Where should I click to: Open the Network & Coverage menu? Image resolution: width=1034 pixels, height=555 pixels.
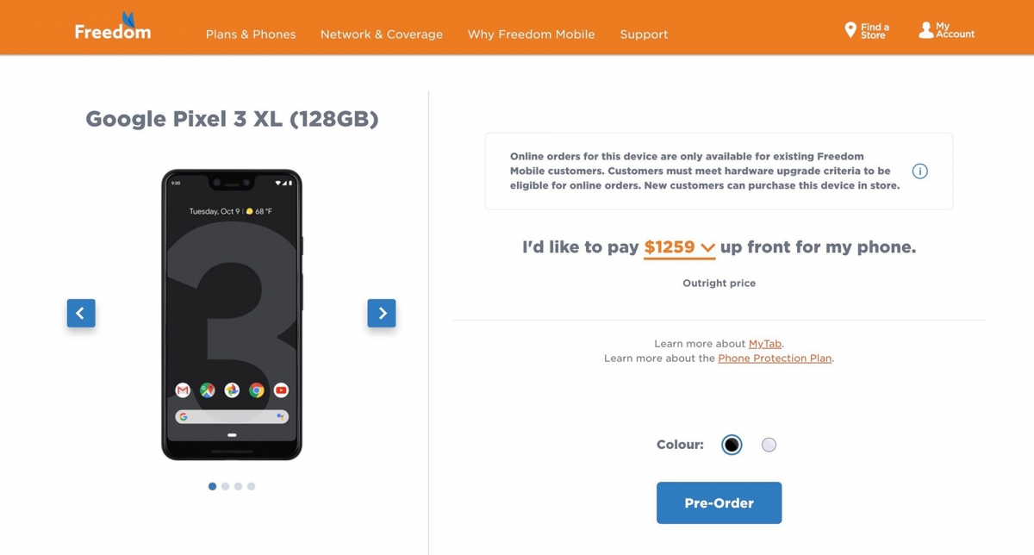coord(381,34)
